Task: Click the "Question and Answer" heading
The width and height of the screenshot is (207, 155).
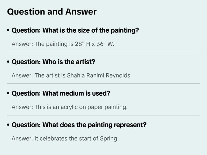Action: pyautogui.click(x=52, y=12)
